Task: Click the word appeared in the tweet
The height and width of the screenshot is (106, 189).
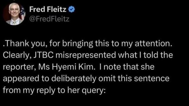Action: pos(21,79)
